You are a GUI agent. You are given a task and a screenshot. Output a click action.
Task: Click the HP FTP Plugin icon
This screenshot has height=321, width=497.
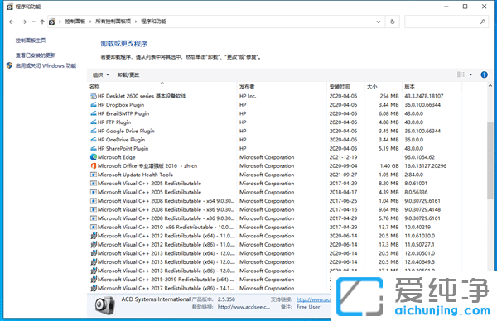(x=94, y=122)
